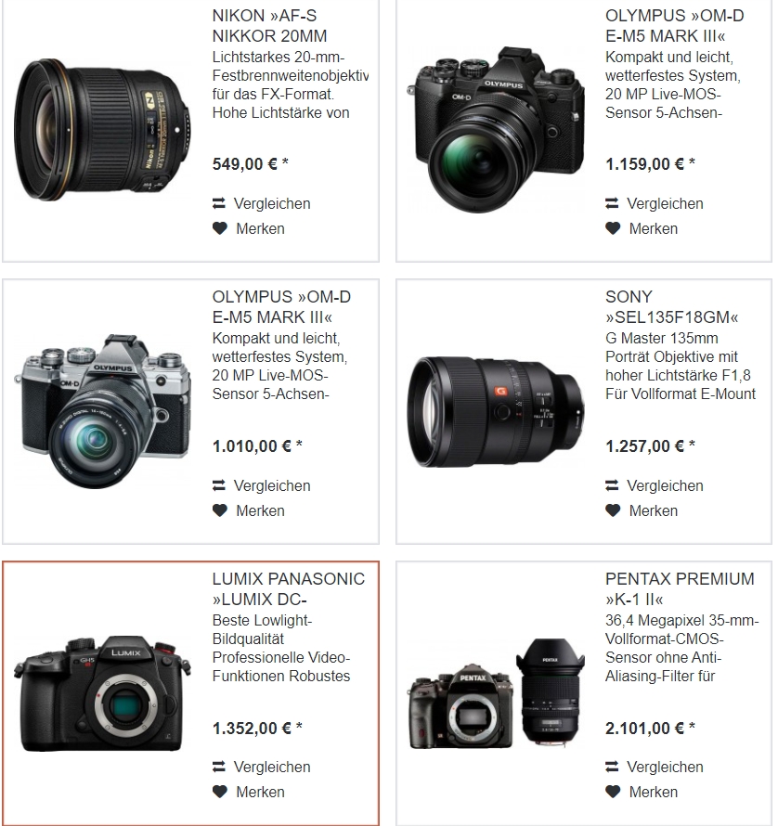Click heart icon for silver Olympus OM-D camera
The width and height of the screenshot is (778, 826).
click(220, 510)
